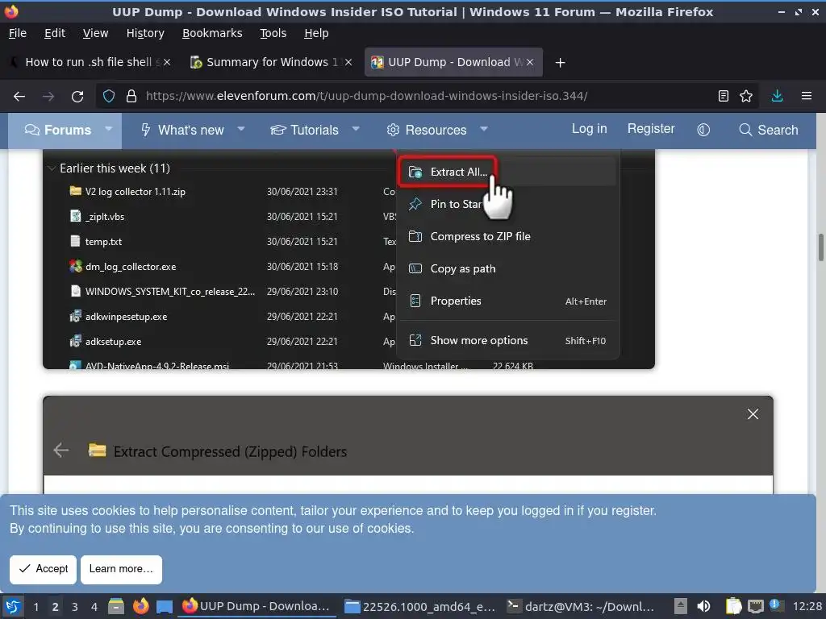Expand the What's new dropdown arrow
Image resolution: width=826 pixels, height=619 pixels.
click(x=241, y=129)
